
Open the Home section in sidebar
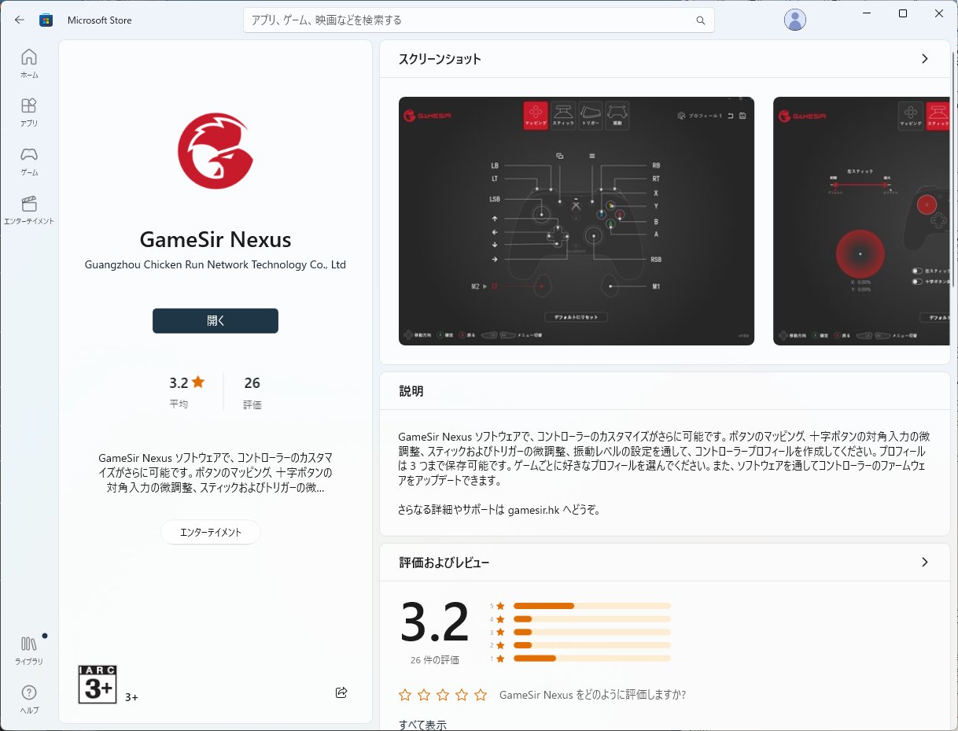tap(29, 64)
